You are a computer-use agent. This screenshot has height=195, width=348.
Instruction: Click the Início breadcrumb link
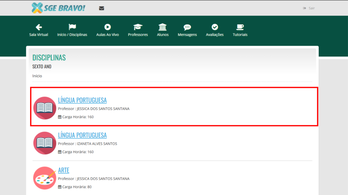(x=37, y=76)
